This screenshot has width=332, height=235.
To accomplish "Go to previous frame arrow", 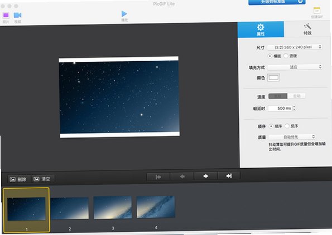I will (x=182, y=176).
